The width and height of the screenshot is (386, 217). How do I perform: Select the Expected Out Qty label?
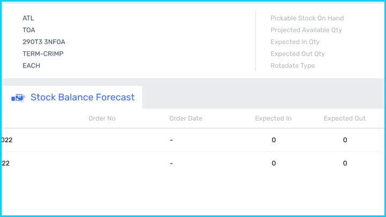point(298,54)
